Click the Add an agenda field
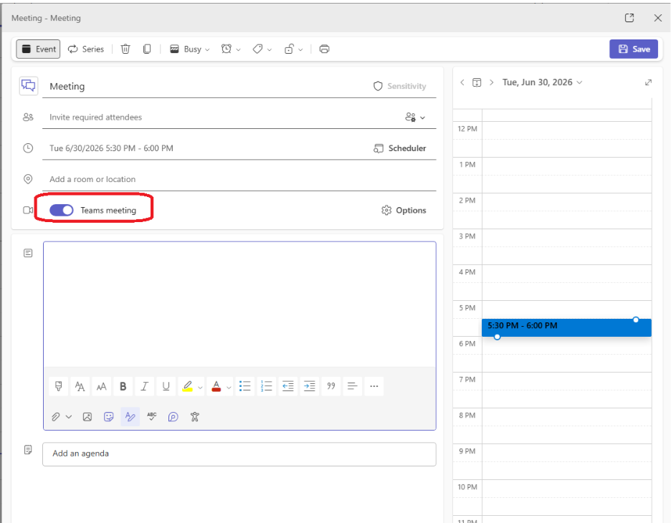 click(239, 454)
